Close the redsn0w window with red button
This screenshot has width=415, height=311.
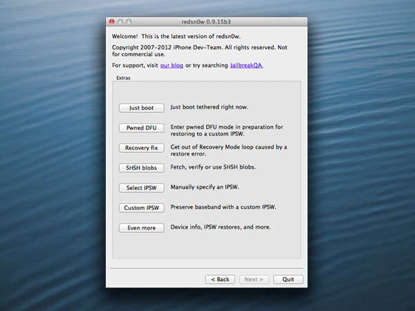pyautogui.click(x=111, y=21)
